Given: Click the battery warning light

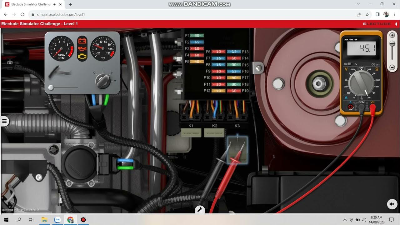Looking at the screenshot, I should coord(82,41).
